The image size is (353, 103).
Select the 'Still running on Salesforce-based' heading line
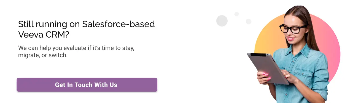point(86,24)
